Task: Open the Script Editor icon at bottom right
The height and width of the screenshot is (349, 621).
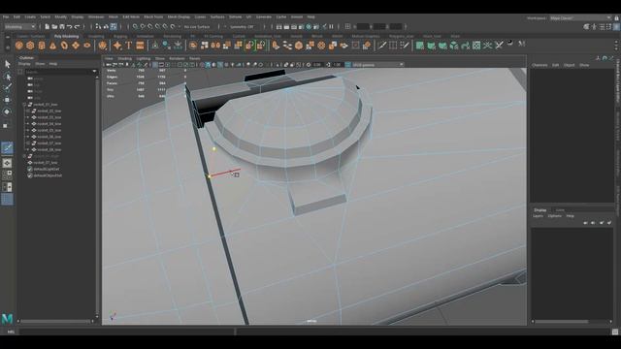Action: coord(615,332)
